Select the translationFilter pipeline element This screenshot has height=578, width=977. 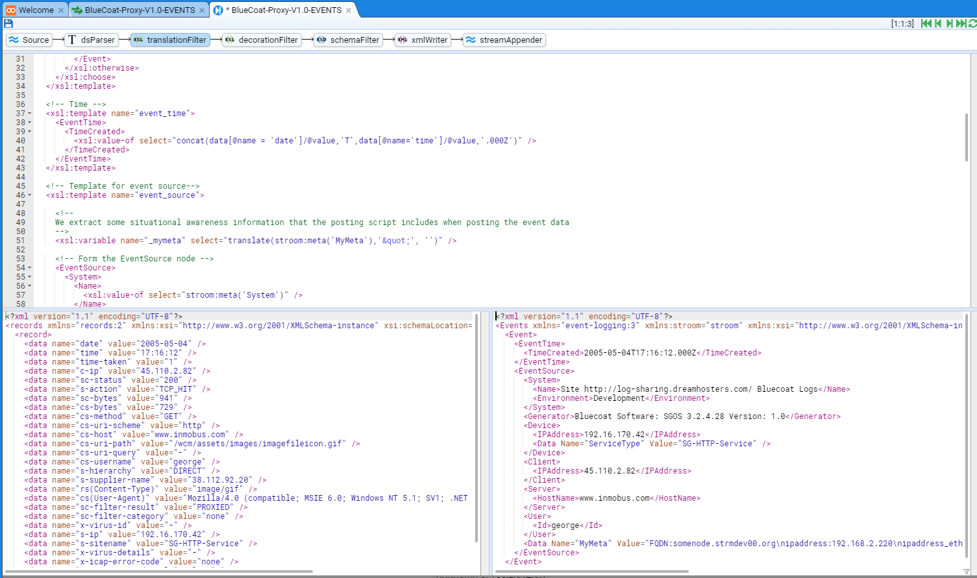pyautogui.click(x=170, y=40)
